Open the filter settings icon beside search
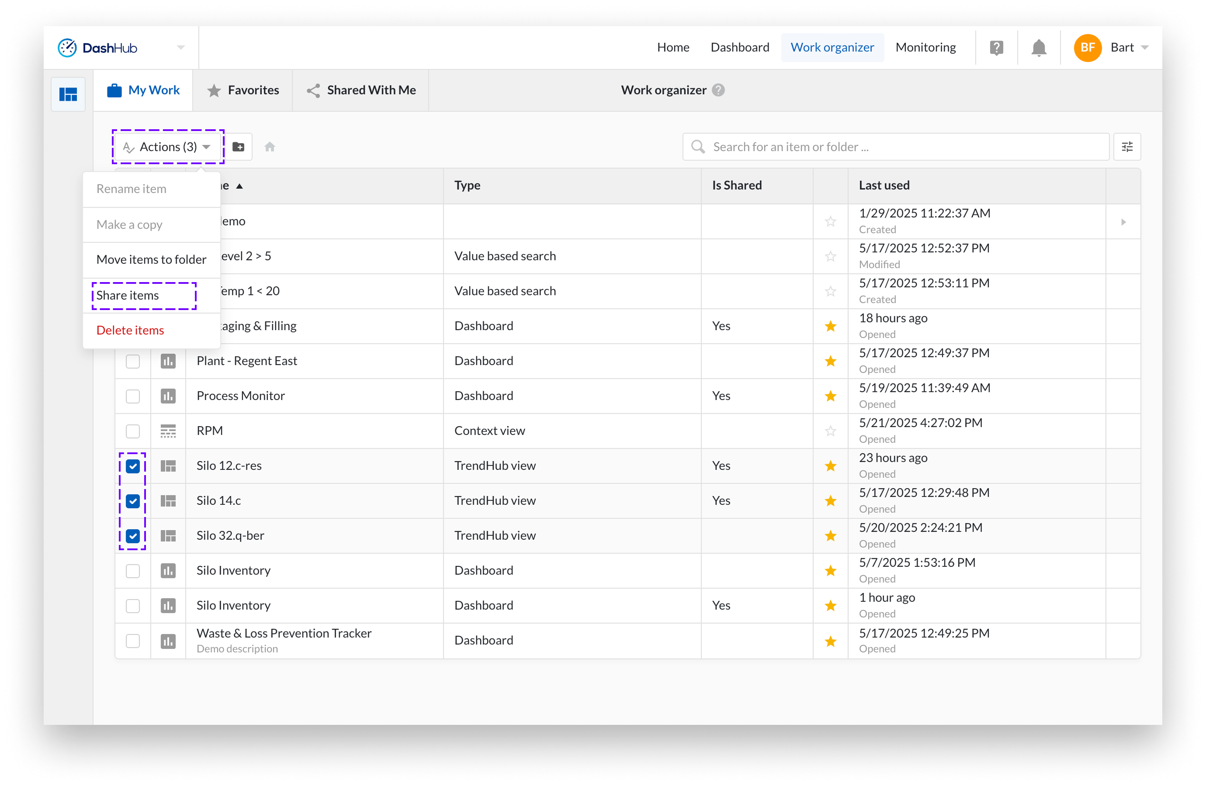This screenshot has width=1206, height=786. point(1127,147)
